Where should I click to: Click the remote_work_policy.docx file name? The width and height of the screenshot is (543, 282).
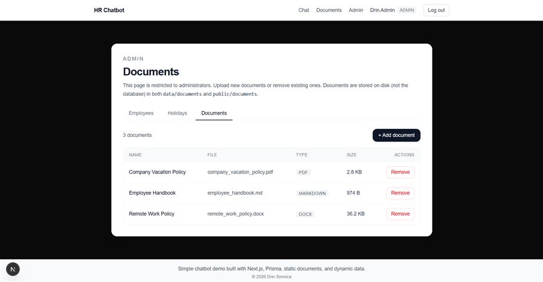[235, 214]
